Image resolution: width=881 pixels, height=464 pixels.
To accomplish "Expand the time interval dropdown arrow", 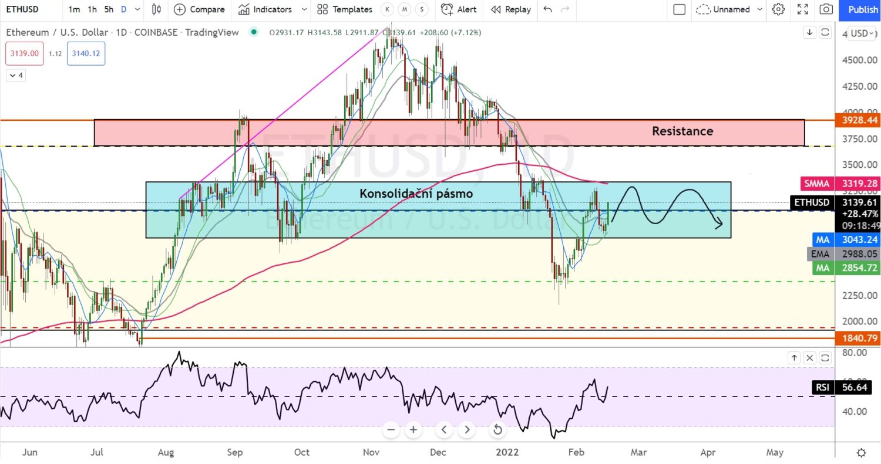I will pos(137,9).
